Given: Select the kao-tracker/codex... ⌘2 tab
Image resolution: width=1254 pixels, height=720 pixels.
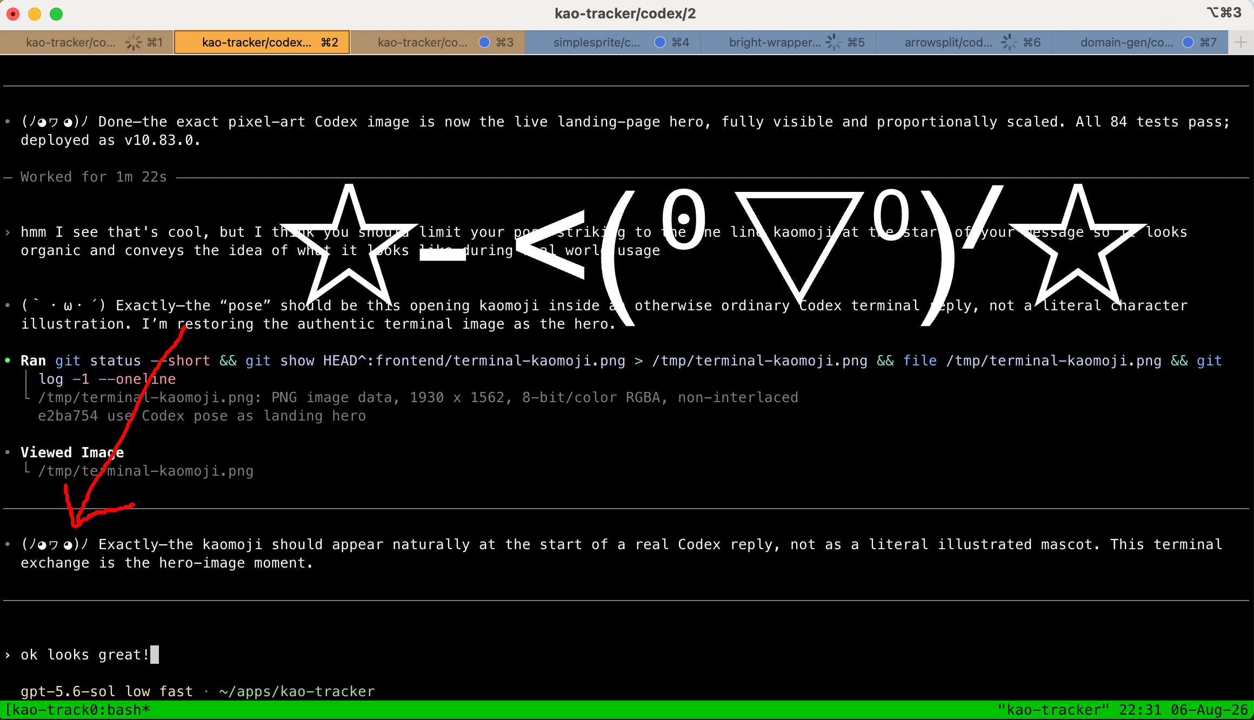Looking at the screenshot, I should [x=262, y=42].
